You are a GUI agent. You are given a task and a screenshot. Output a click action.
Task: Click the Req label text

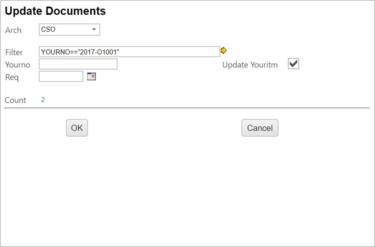pos(12,77)
